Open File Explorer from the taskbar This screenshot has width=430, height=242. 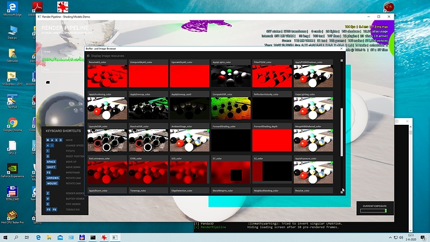pos(49,238)
